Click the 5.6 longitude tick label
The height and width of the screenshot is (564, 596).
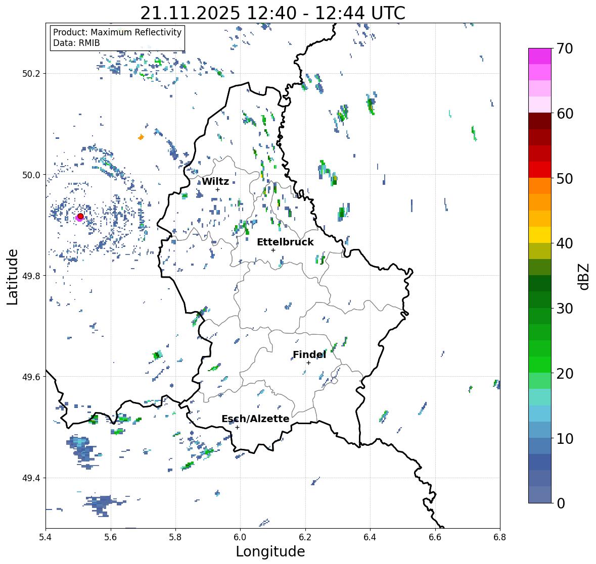coord(111,537)
